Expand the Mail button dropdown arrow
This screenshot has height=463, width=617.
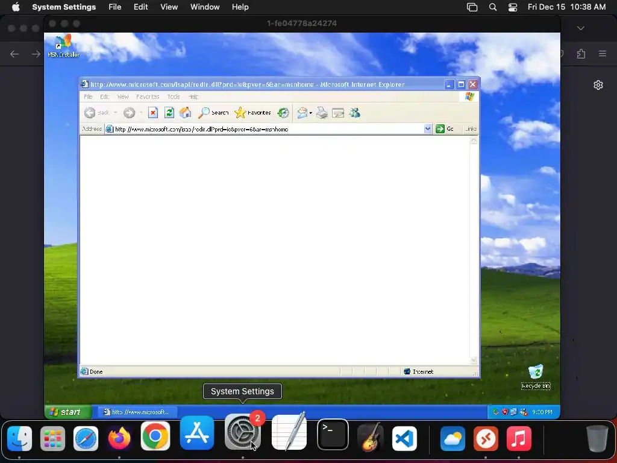point(311,113)
